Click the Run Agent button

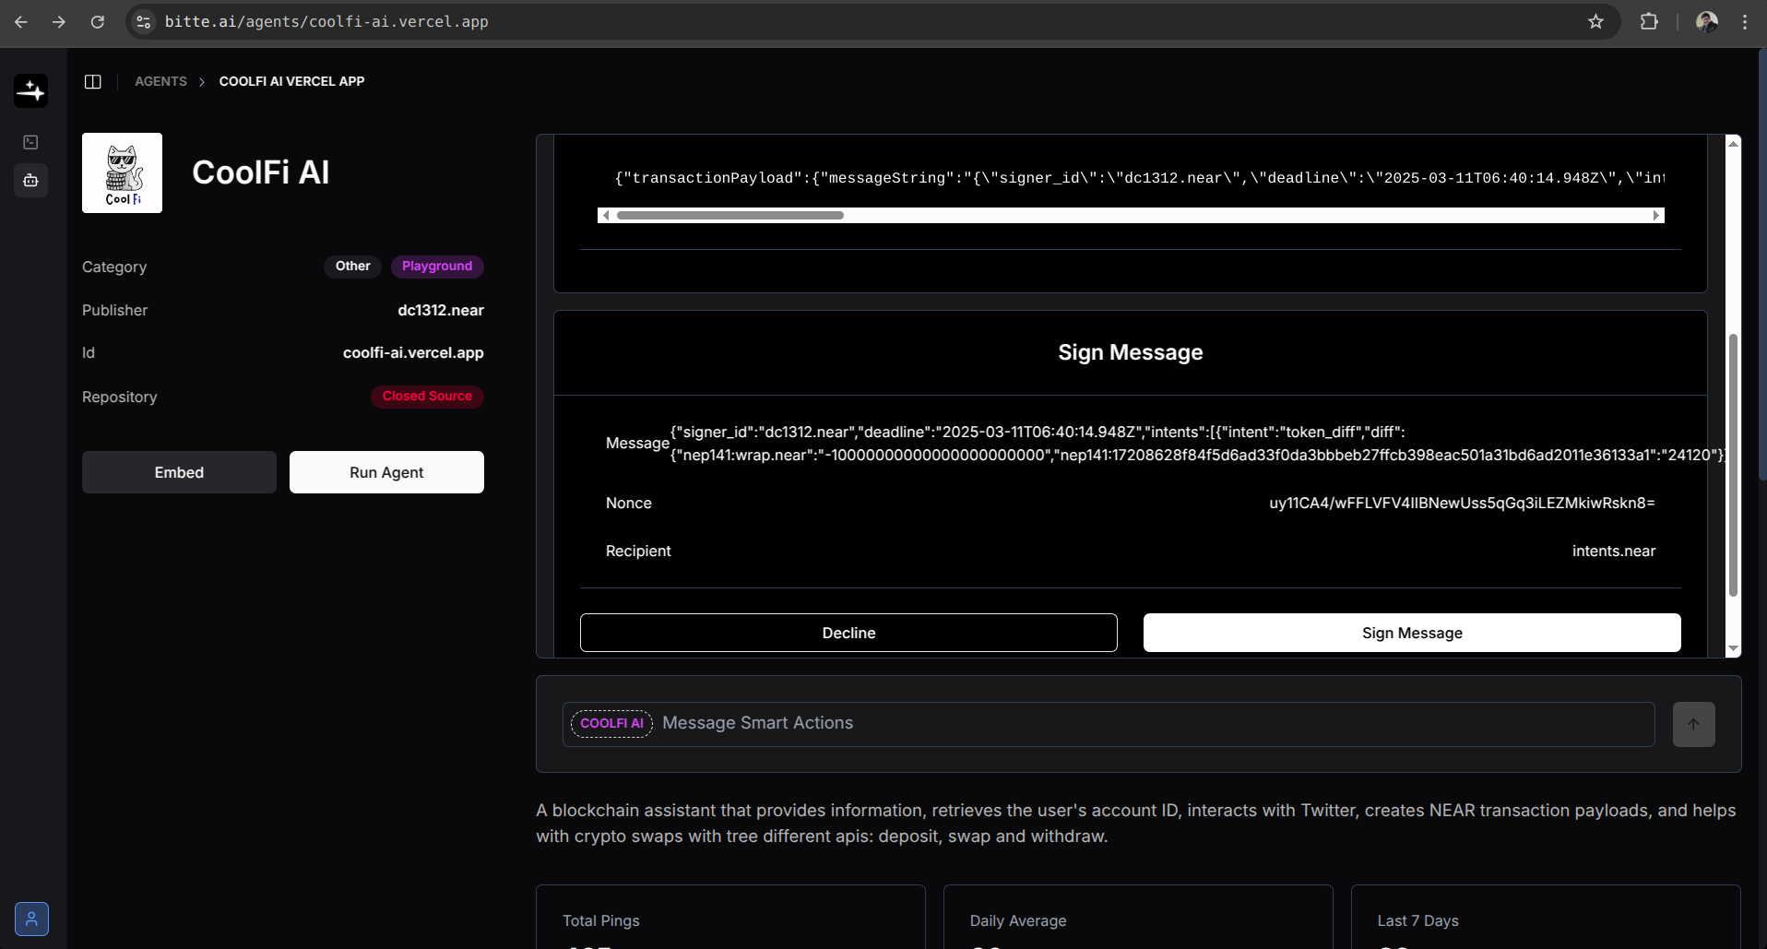386,472
